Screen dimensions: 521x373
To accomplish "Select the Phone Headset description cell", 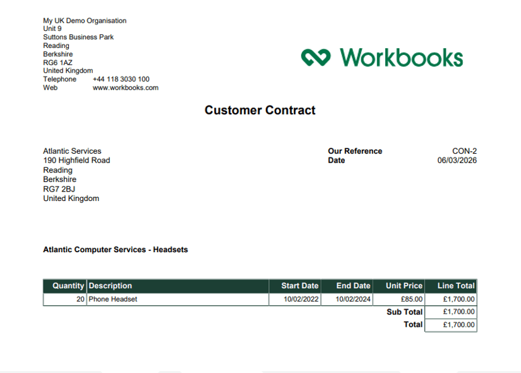I will pos(112,299).
